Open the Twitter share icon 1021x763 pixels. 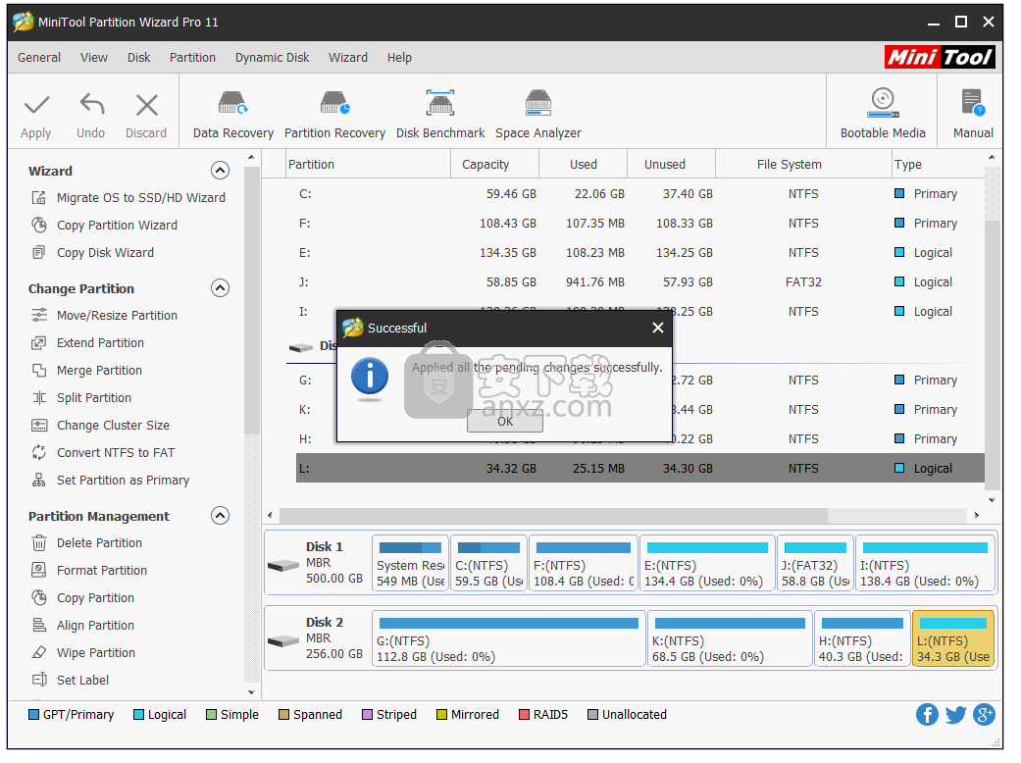click(x=955, y=714)
